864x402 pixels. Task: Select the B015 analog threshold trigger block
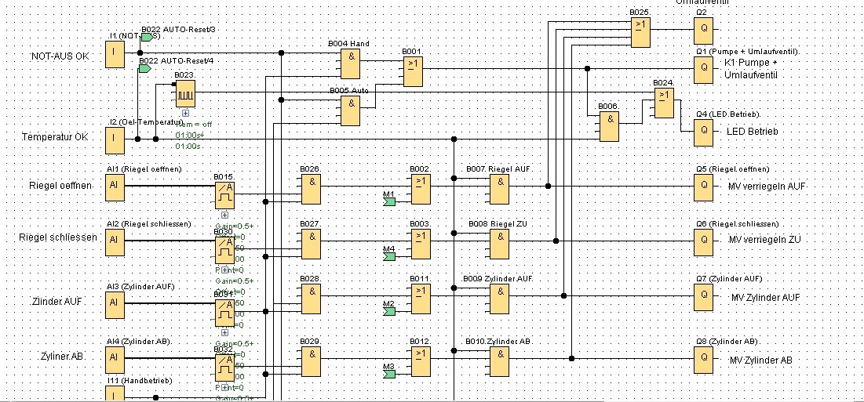click(x=224, y=194)
